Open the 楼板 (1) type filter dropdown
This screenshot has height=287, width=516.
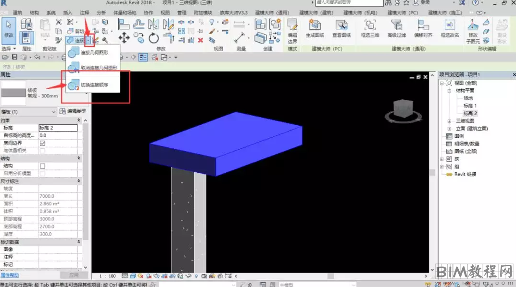point(29,112)
